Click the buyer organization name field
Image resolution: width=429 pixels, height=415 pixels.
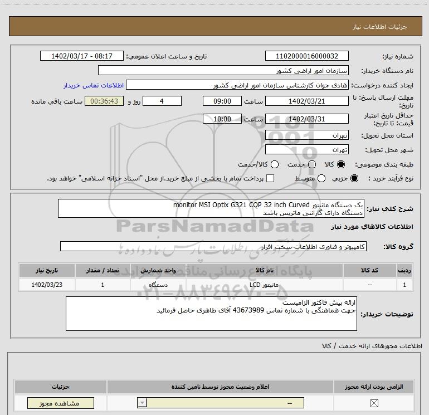[223, 70]
